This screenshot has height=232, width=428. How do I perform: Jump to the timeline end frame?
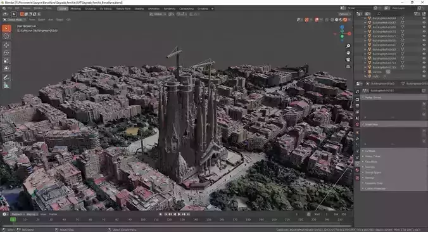click(x=188, y=214)
